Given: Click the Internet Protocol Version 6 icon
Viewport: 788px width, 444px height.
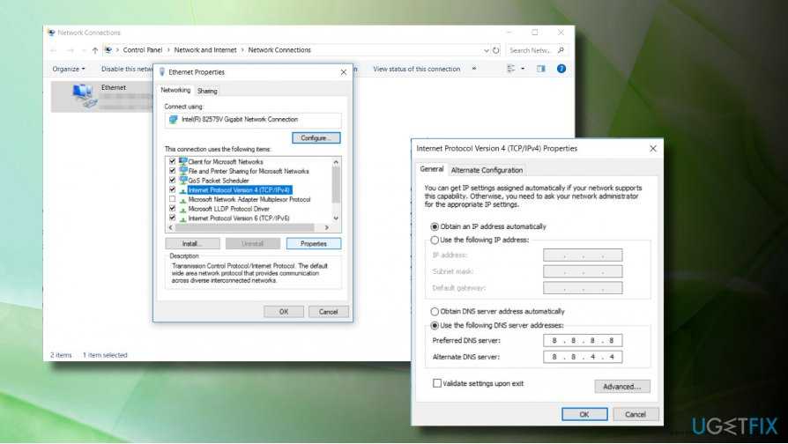Looking at the screenshot, I should [183, 218].
